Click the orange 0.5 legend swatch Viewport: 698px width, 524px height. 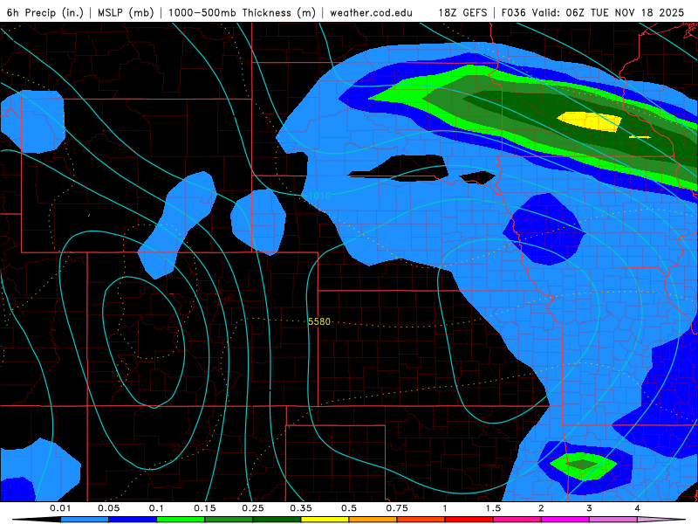coord(373,520)
